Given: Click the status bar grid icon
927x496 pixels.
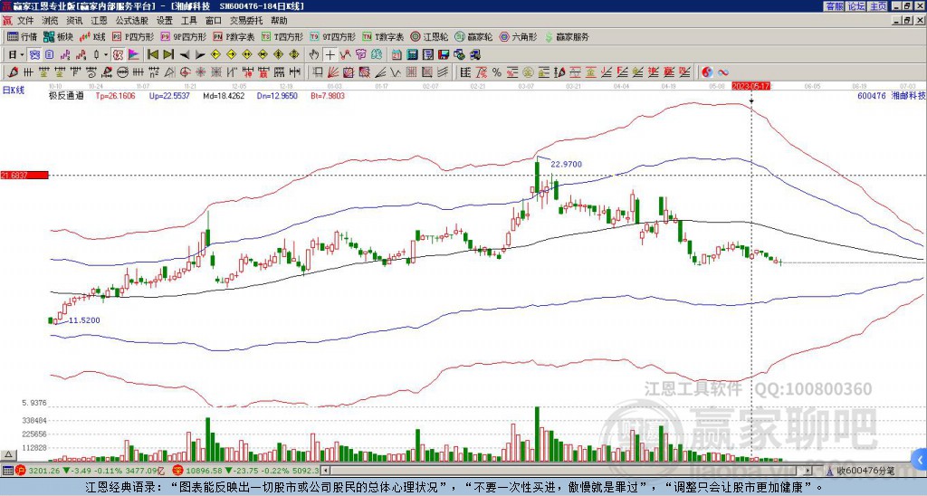Looking at the screenshot, I should (x=7, y=471).
